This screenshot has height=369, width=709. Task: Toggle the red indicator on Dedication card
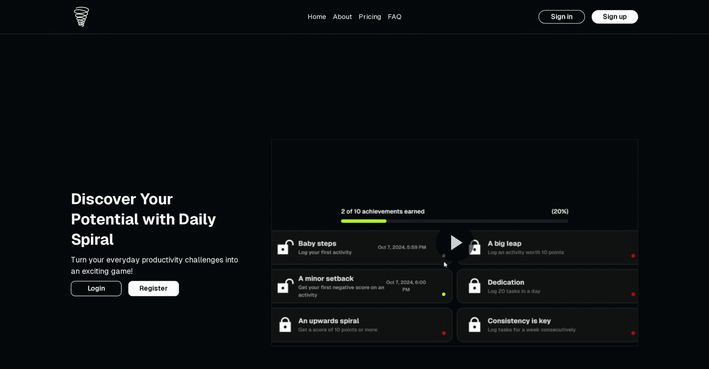[633, 294]
